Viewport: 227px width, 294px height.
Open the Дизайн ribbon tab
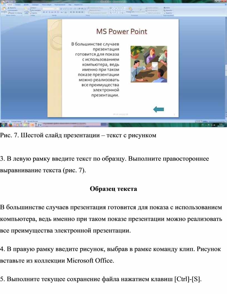pyautogui.click(x=26, y=4)
